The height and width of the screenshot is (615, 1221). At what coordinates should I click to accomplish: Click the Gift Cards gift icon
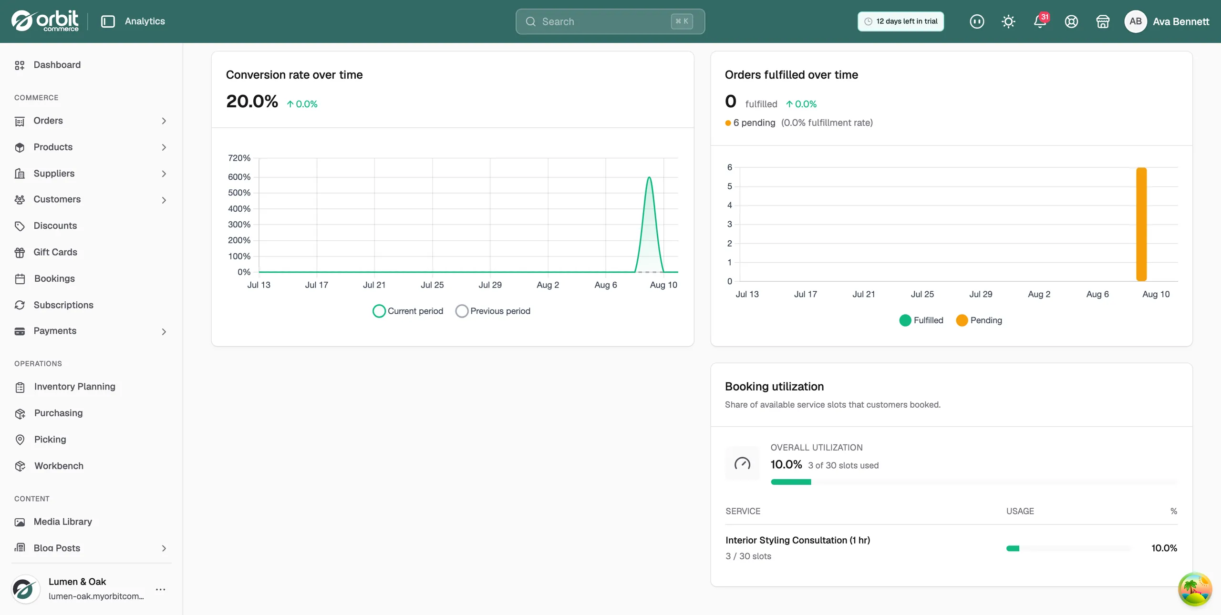pos(20,252)
